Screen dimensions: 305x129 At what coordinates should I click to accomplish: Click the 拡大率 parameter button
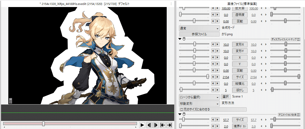click(240, 8)
